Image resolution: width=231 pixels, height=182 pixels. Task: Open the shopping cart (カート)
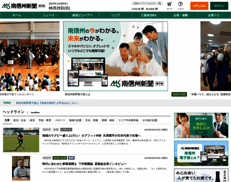[170, 6]
